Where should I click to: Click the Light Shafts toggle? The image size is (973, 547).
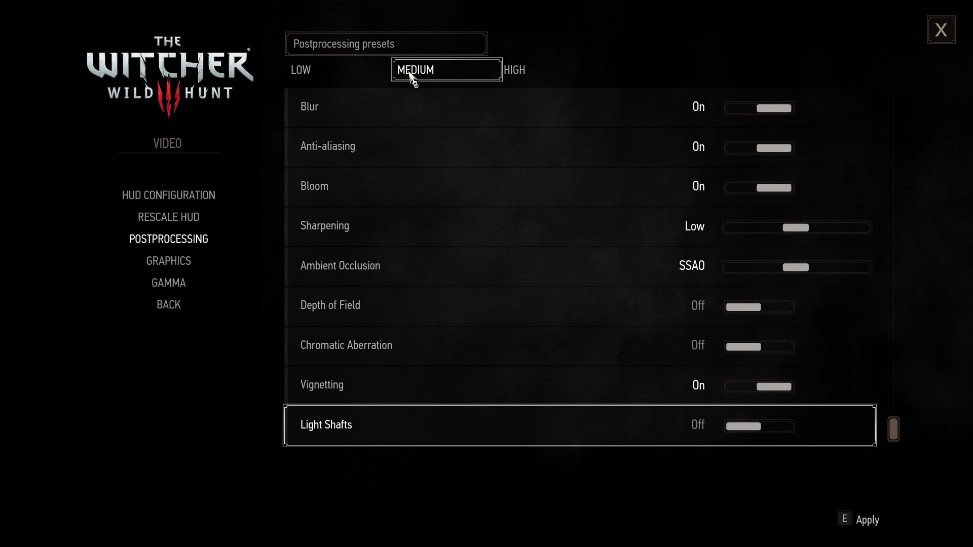pos(759,425)
